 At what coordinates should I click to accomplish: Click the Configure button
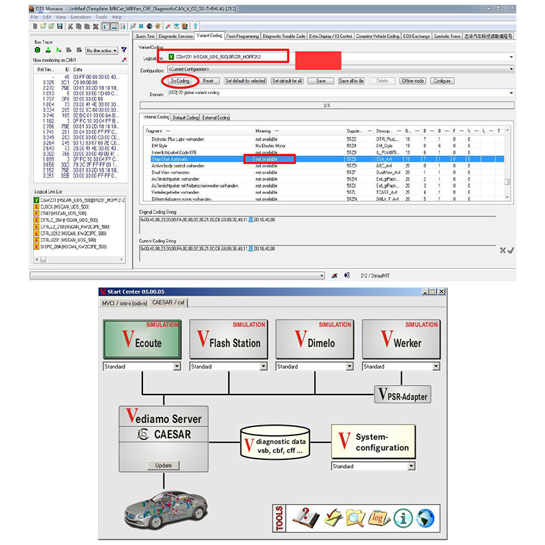tap(441, 81)
